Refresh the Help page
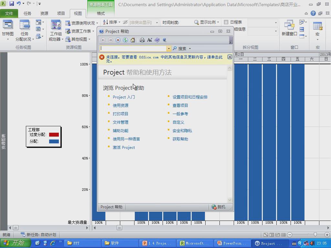 pyautogui.click(x=125, y=40)
